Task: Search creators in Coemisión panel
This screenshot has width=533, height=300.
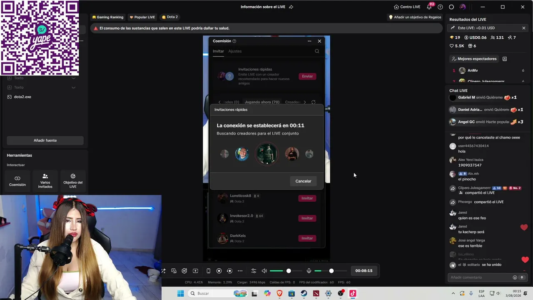Action: (x=317, y=51)
